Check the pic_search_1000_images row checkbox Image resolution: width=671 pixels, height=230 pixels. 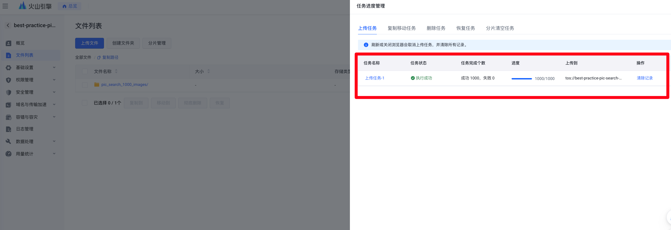pyautogui.click(x=85, y=85)
